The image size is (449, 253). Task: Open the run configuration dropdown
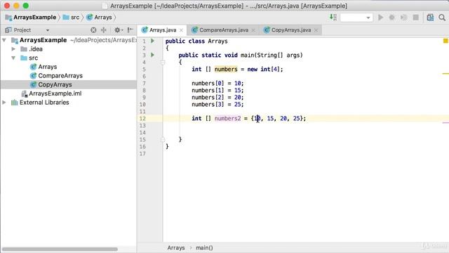click(356, 18)
